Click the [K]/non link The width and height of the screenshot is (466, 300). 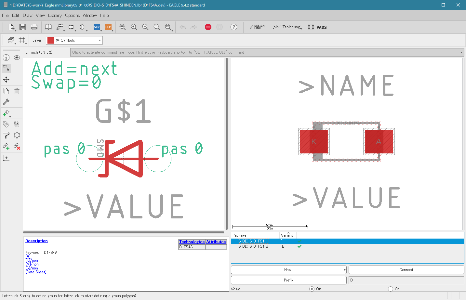[32, 260]
